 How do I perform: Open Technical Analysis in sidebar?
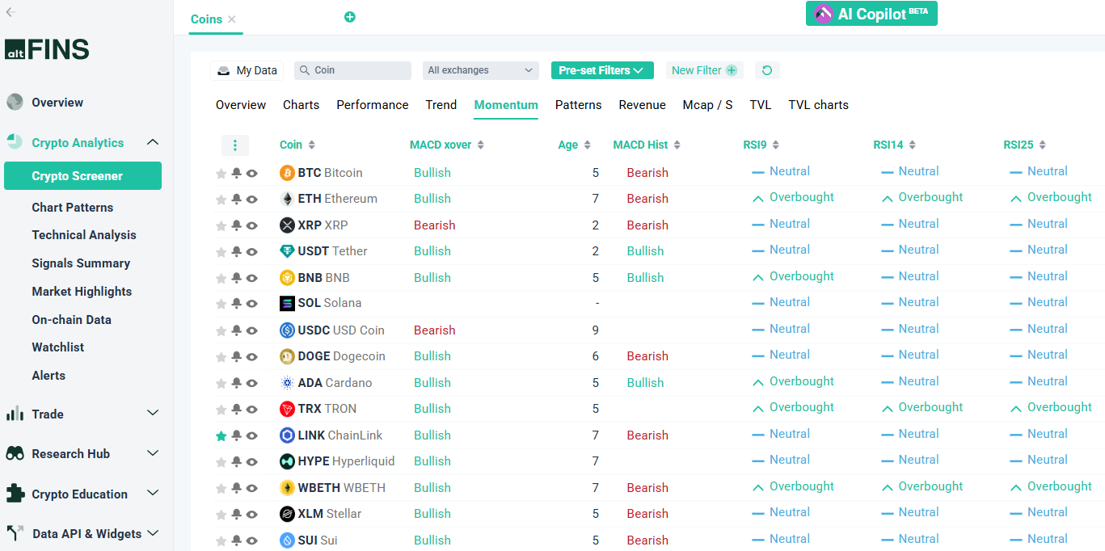(x=84, y=235)
